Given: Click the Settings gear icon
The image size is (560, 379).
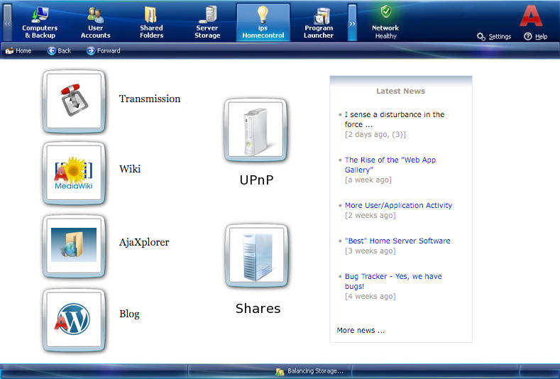Looking at the screenshot, I should [481, 36].
